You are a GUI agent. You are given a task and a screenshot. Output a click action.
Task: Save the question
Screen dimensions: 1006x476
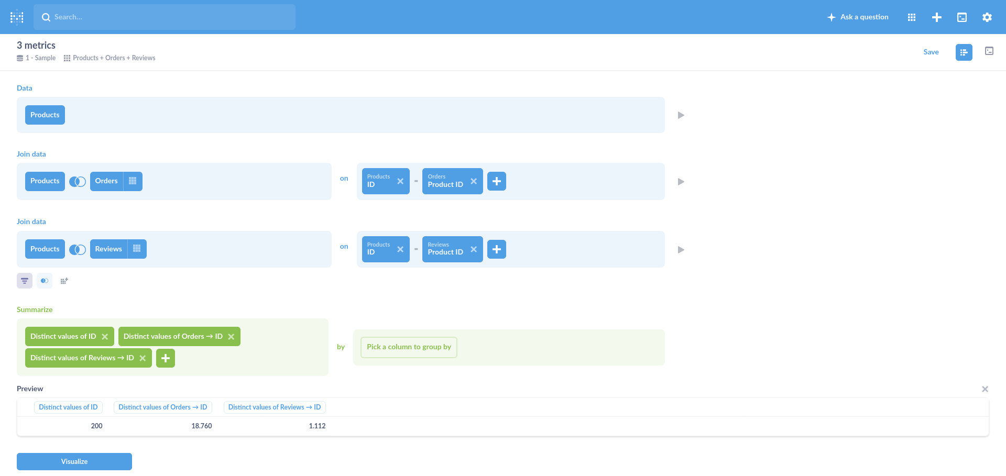pos(931,52)
